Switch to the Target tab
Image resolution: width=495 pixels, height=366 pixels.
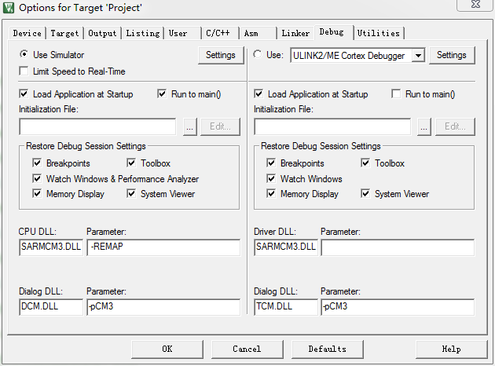pos(64,33)
